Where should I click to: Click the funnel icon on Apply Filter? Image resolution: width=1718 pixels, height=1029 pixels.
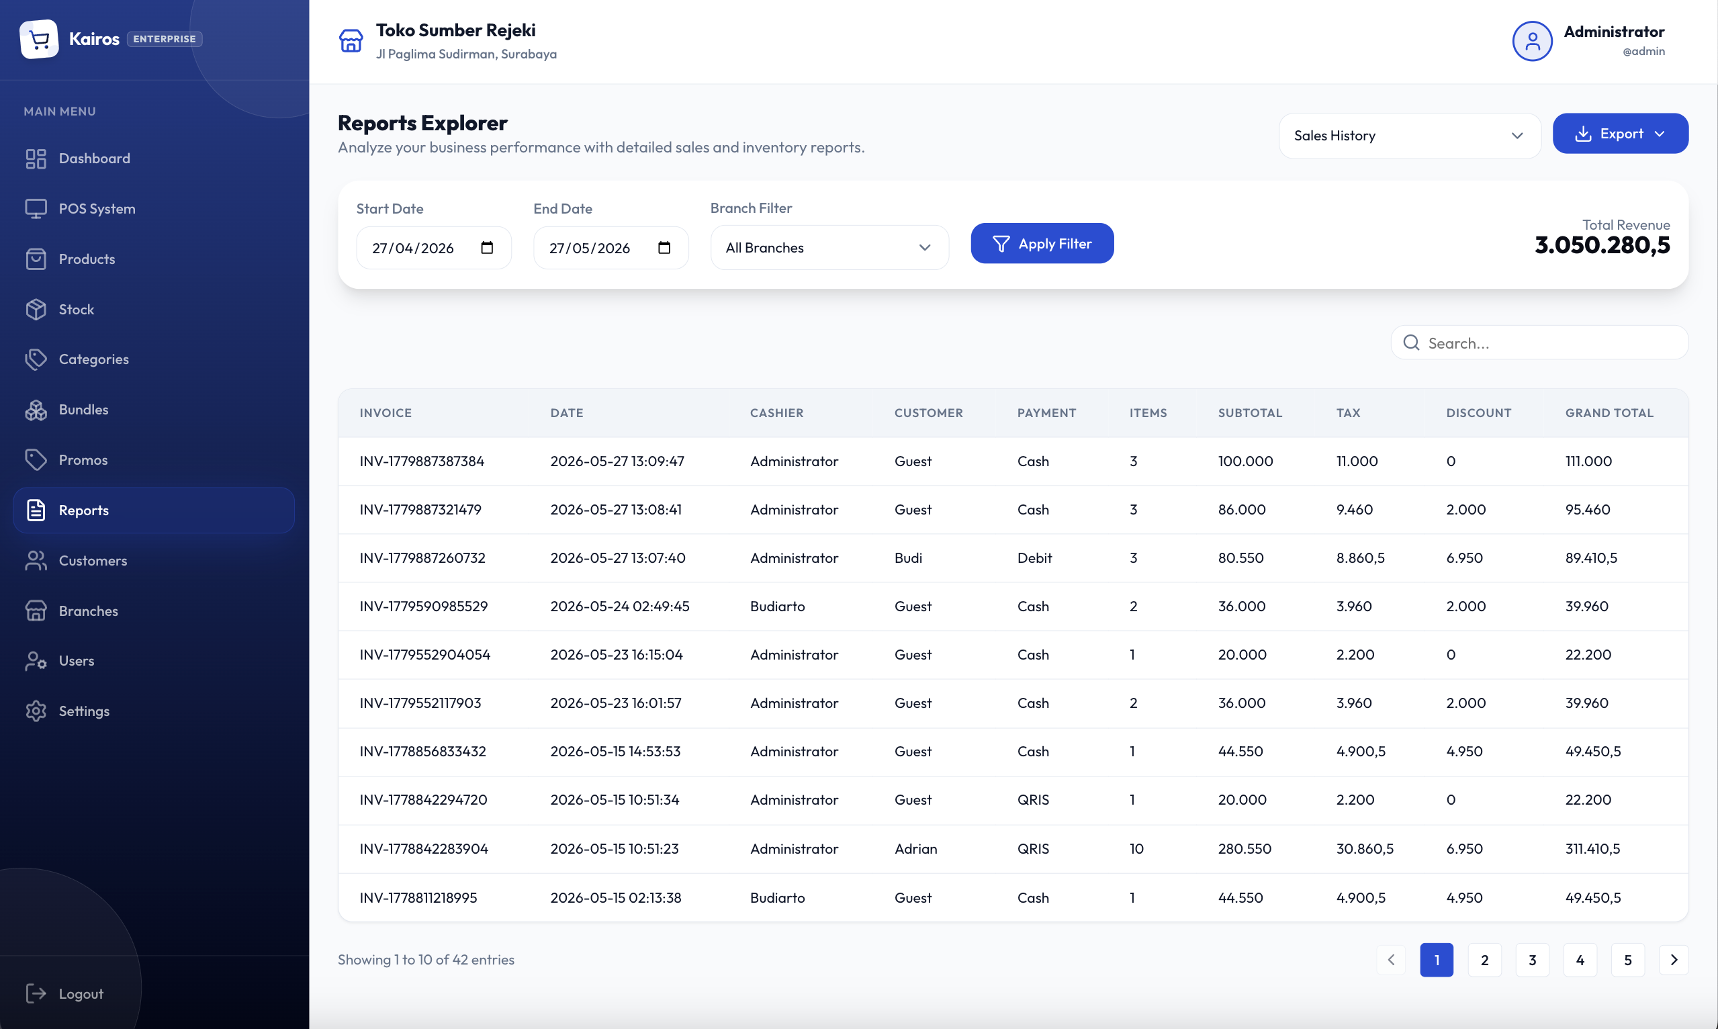tap(1001, 244)
